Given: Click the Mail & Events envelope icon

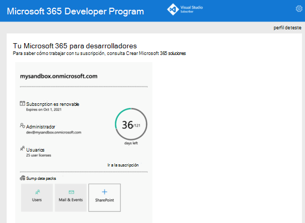Looking at the screenshot, I should coord(71,192).
